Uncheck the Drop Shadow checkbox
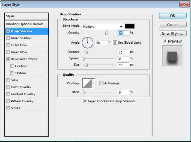 pos(8,31)
